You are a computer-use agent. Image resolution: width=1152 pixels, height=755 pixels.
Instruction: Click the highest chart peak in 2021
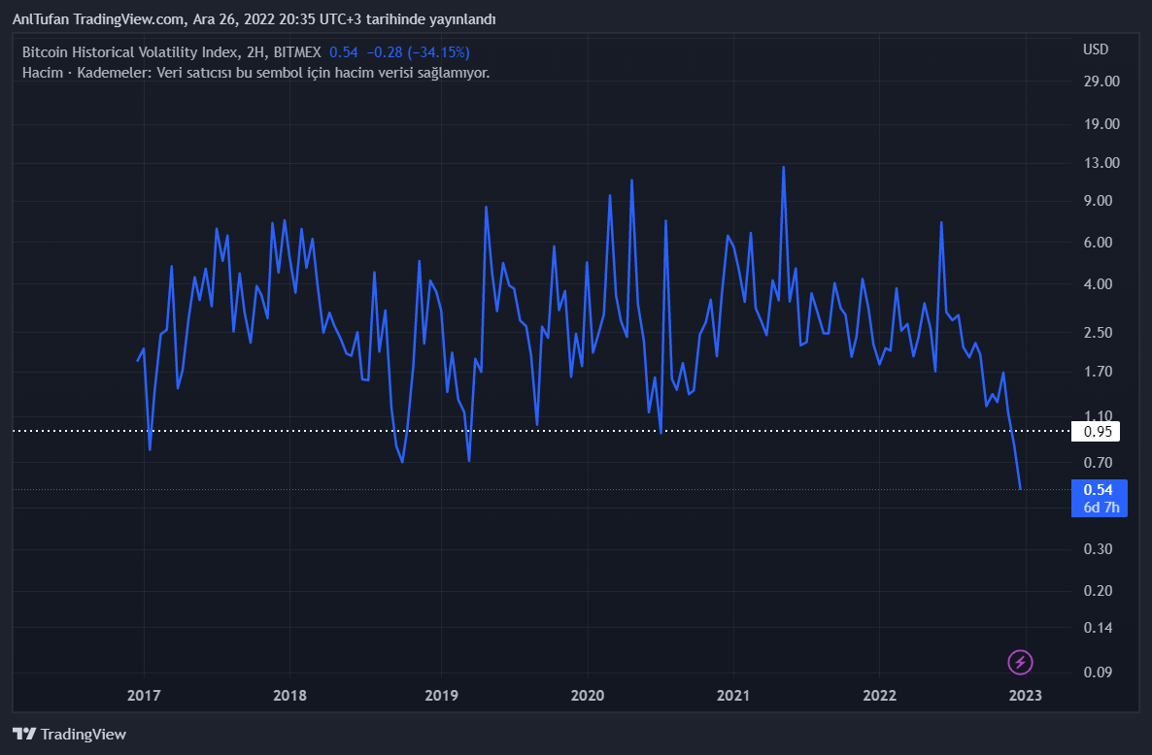click(783, 168)
